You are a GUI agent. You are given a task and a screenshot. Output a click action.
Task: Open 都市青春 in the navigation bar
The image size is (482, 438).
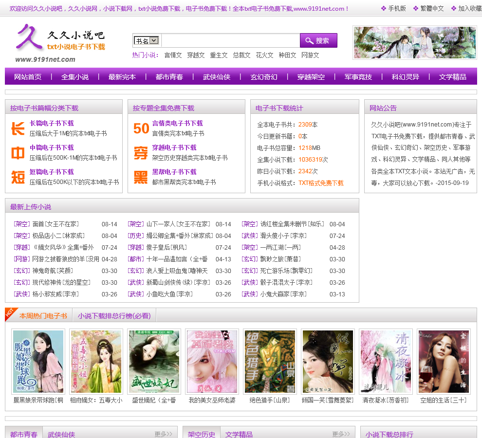[x=169, y=77]
